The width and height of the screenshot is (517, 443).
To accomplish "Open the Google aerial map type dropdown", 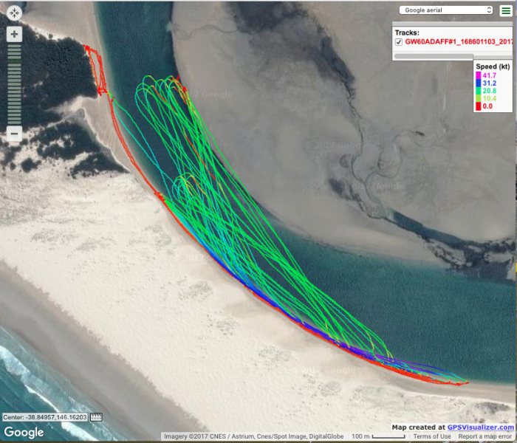I will 445,10.
